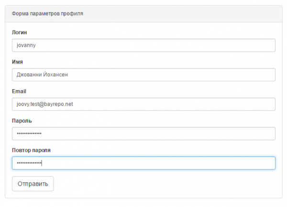
Task: Place cursor on joovy.test@bayrepo.net email text
Action: [45, 104]
